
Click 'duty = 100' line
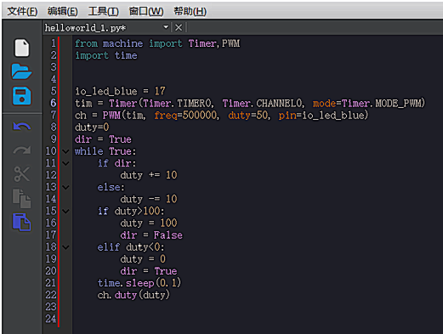click(149, 223)
